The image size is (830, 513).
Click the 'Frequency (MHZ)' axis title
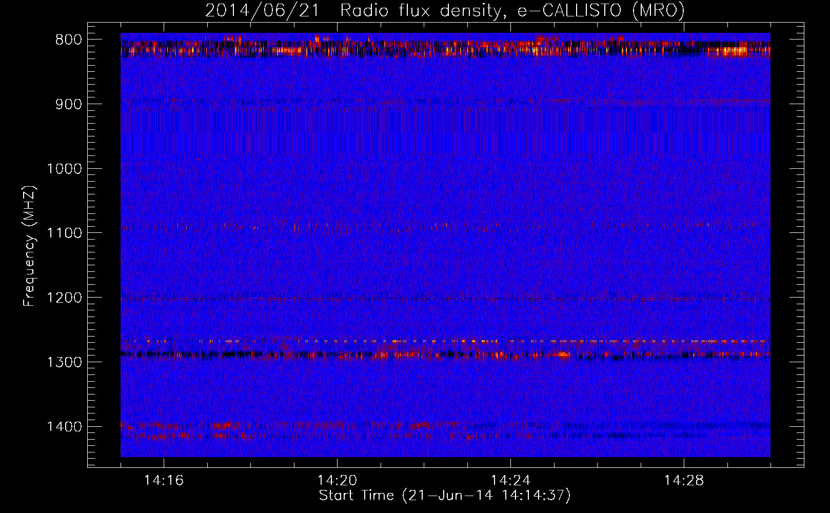(x=30, y=246)
